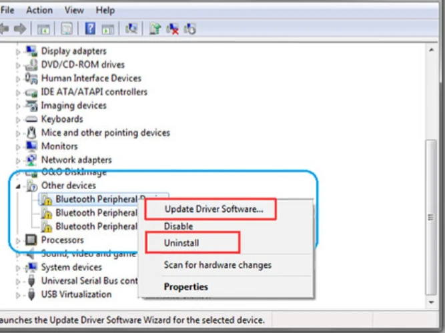The height and width of the screenshot is (333, 445).
Task: Expand the USB Virtualization node
Action: (x=19, y=295)
